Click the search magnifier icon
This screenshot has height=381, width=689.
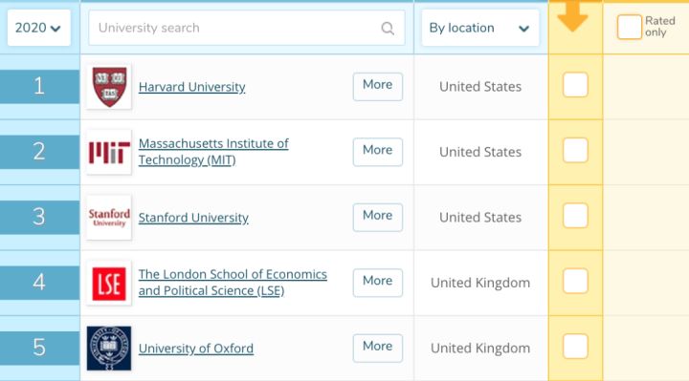[388, 29]
